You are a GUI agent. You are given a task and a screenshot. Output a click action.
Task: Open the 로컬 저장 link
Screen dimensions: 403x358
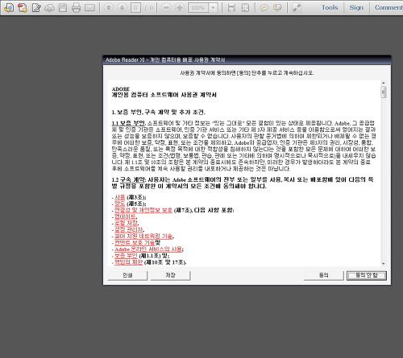click(x=126, y=223)
